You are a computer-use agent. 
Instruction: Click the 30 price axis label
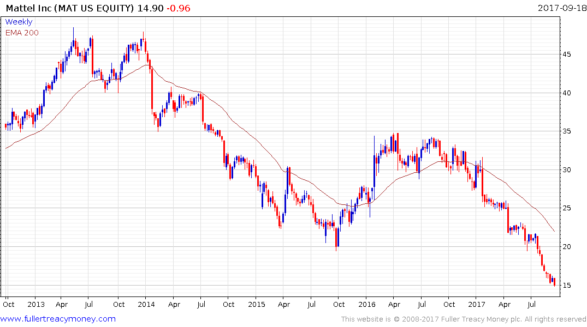[566, 169]
